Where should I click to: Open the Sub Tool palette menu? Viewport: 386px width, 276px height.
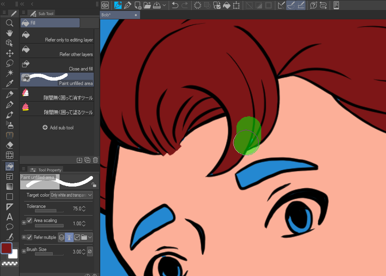[x=23, y=12]
